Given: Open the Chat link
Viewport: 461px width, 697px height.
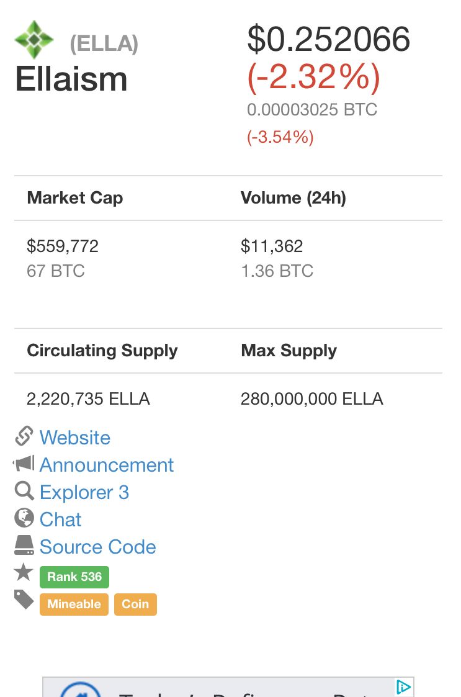Looking at the screenshot, I should [61, 519].
